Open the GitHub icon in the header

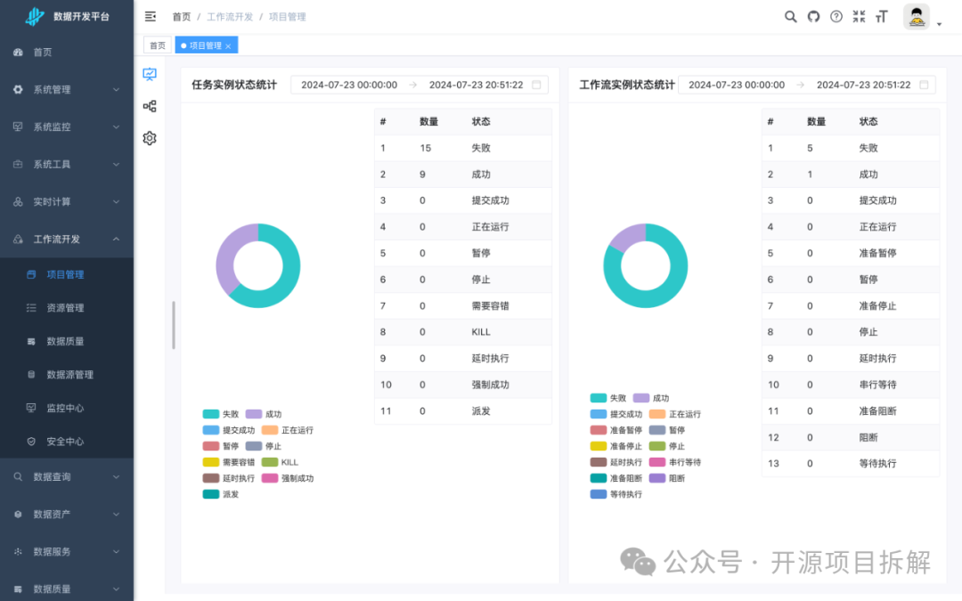click(x=812, y=16)
